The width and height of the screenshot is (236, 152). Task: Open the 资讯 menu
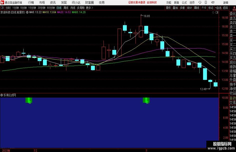click(x=53, y=2)
